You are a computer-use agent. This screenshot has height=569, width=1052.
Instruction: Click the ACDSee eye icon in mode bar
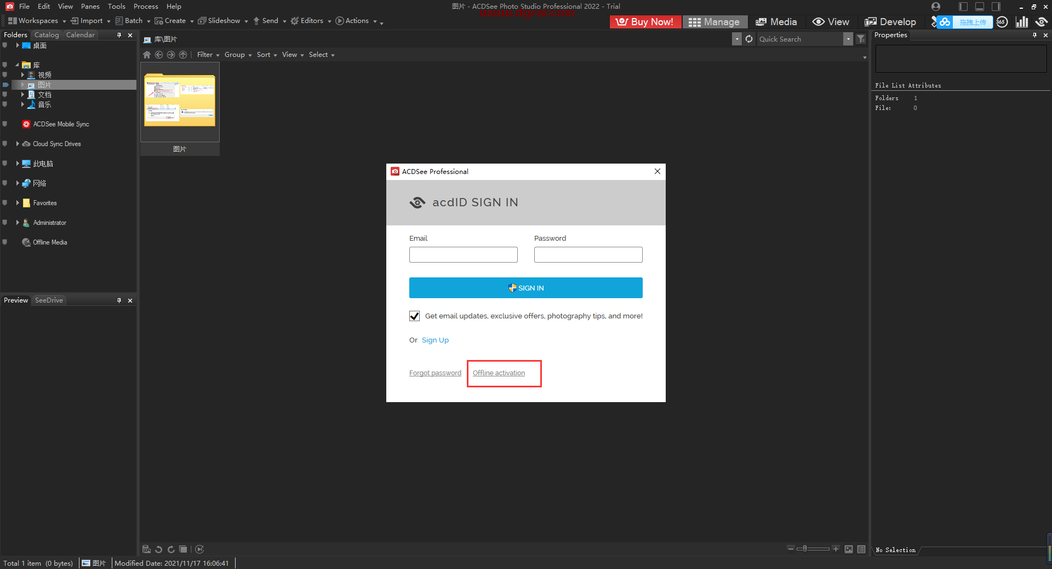click(x=1042, y=22)
